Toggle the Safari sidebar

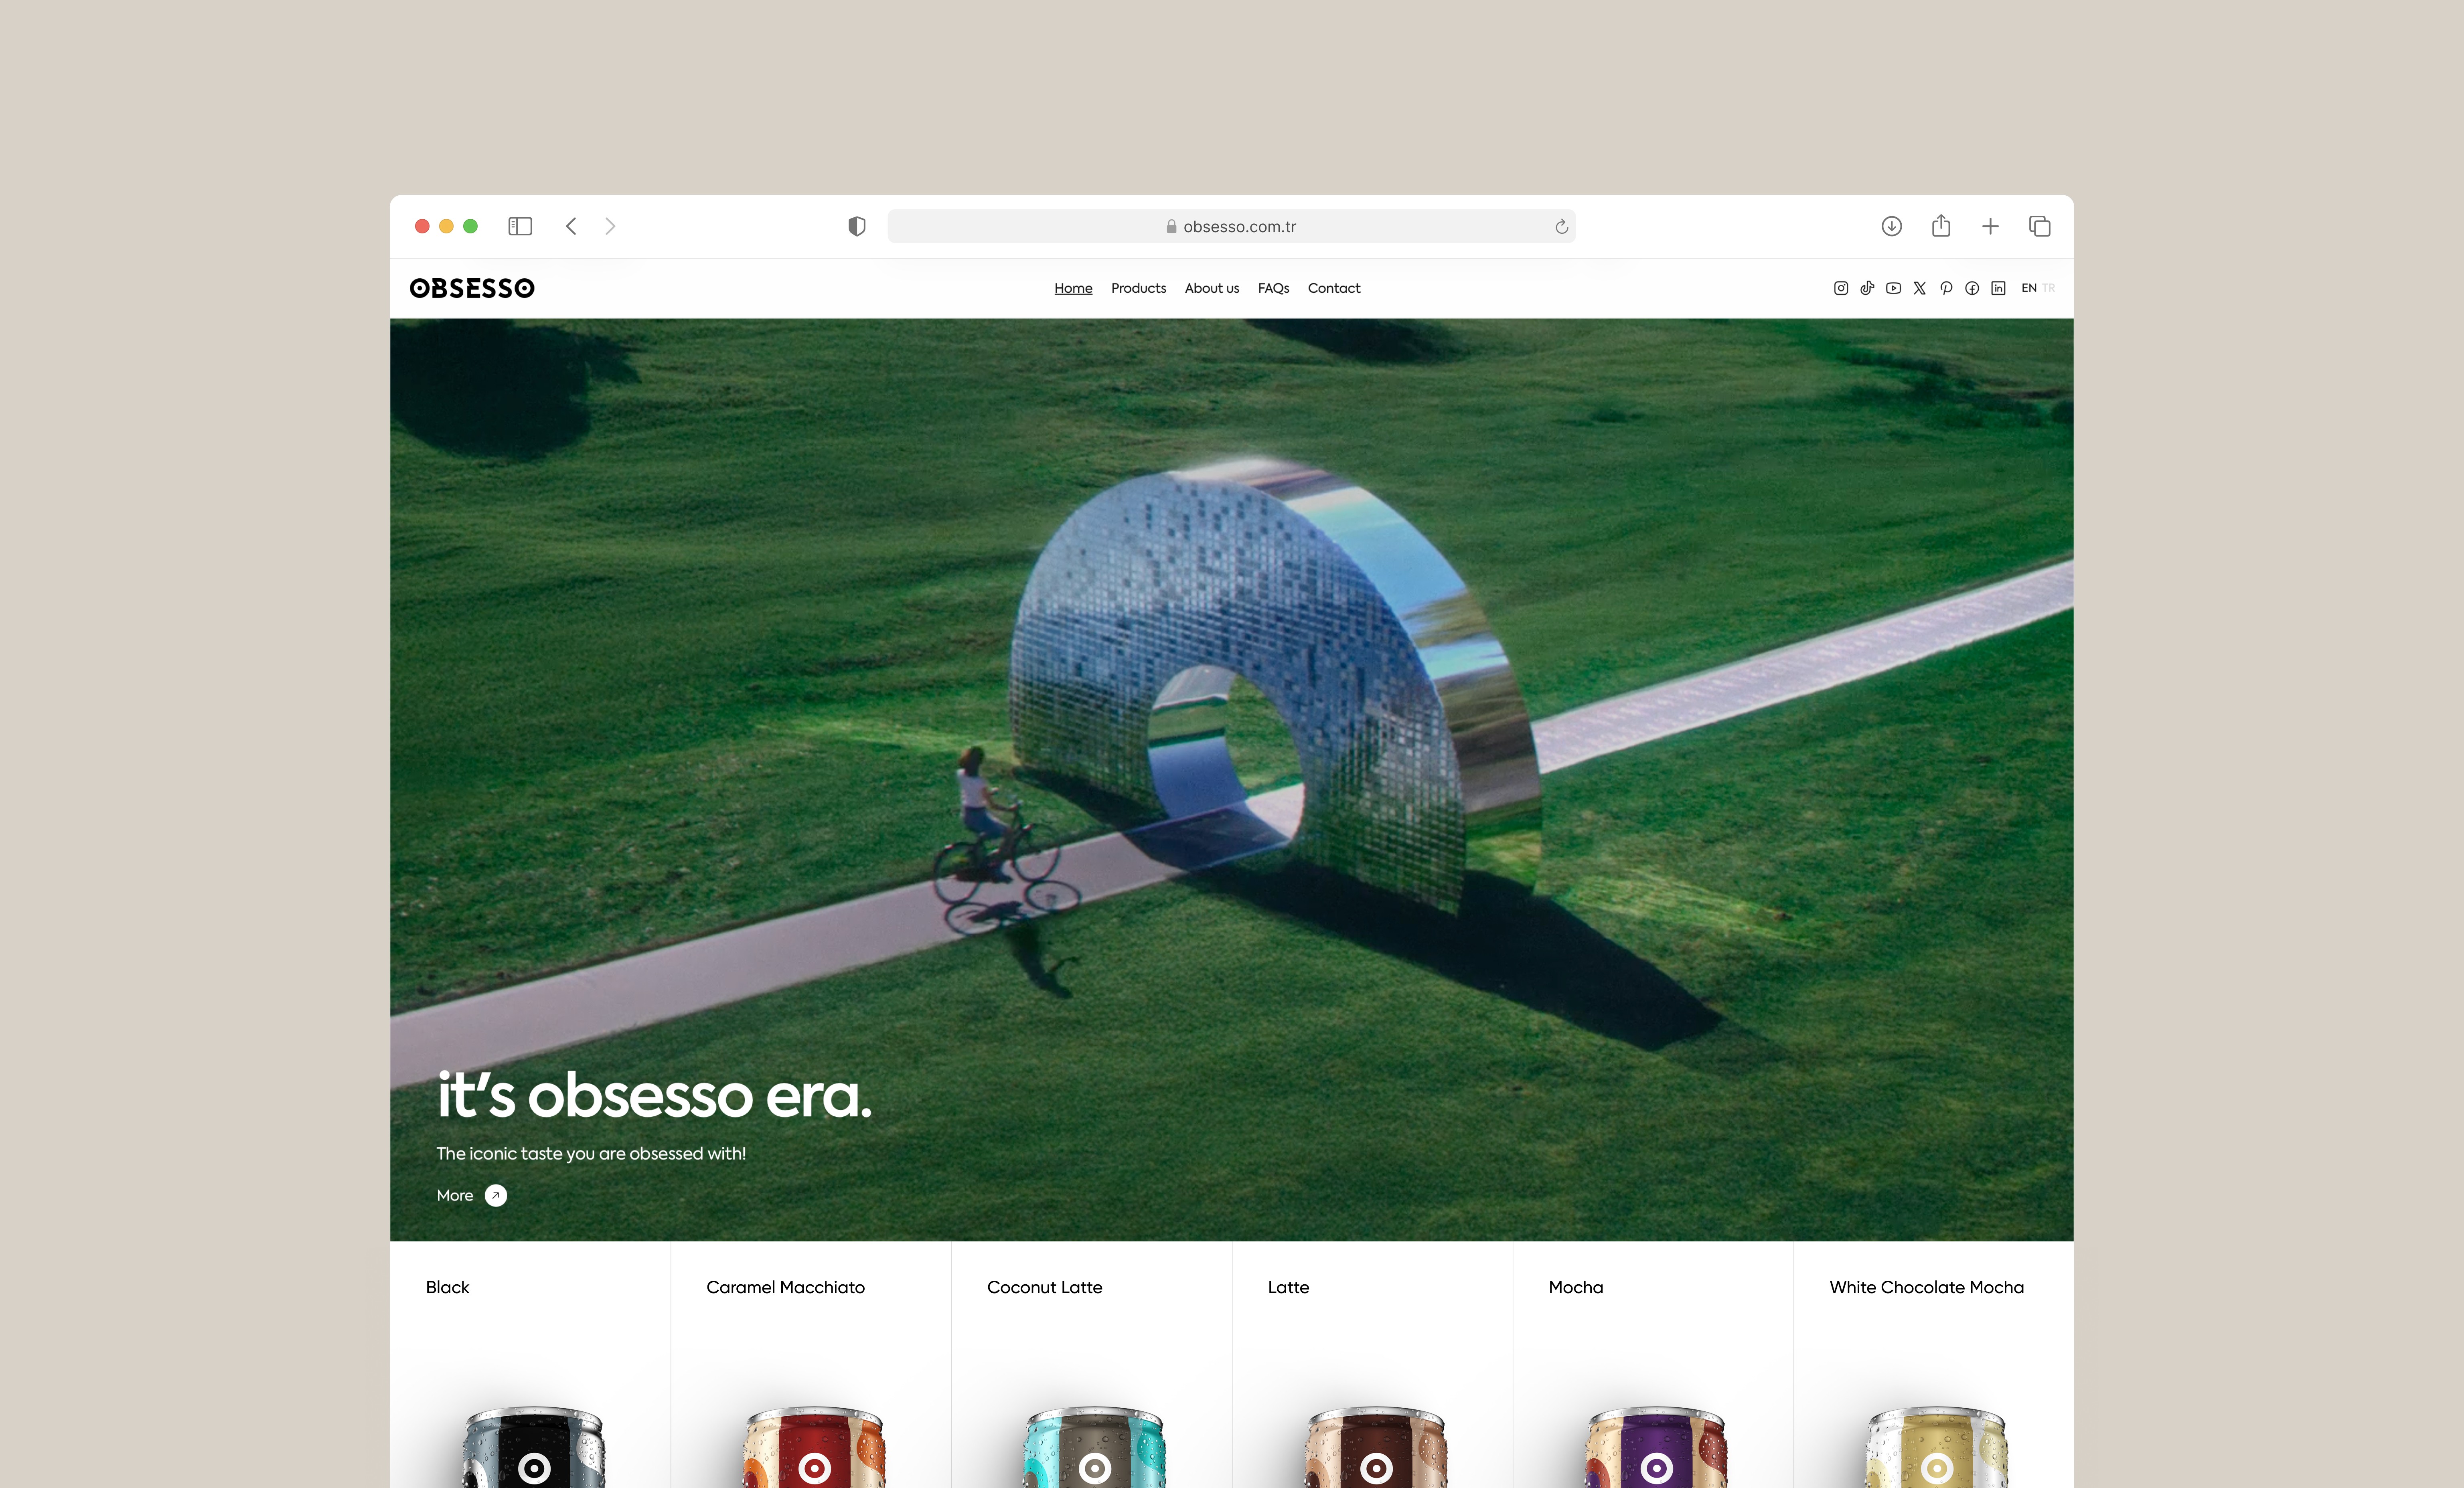pyautogui.click(x=520, y=227)
